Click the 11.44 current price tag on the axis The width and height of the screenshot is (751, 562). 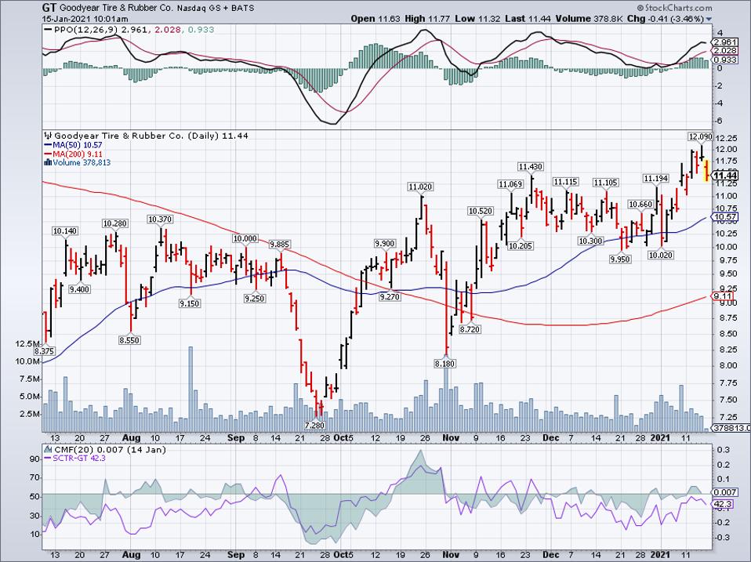pyautogui.click(x=724, y=176)
